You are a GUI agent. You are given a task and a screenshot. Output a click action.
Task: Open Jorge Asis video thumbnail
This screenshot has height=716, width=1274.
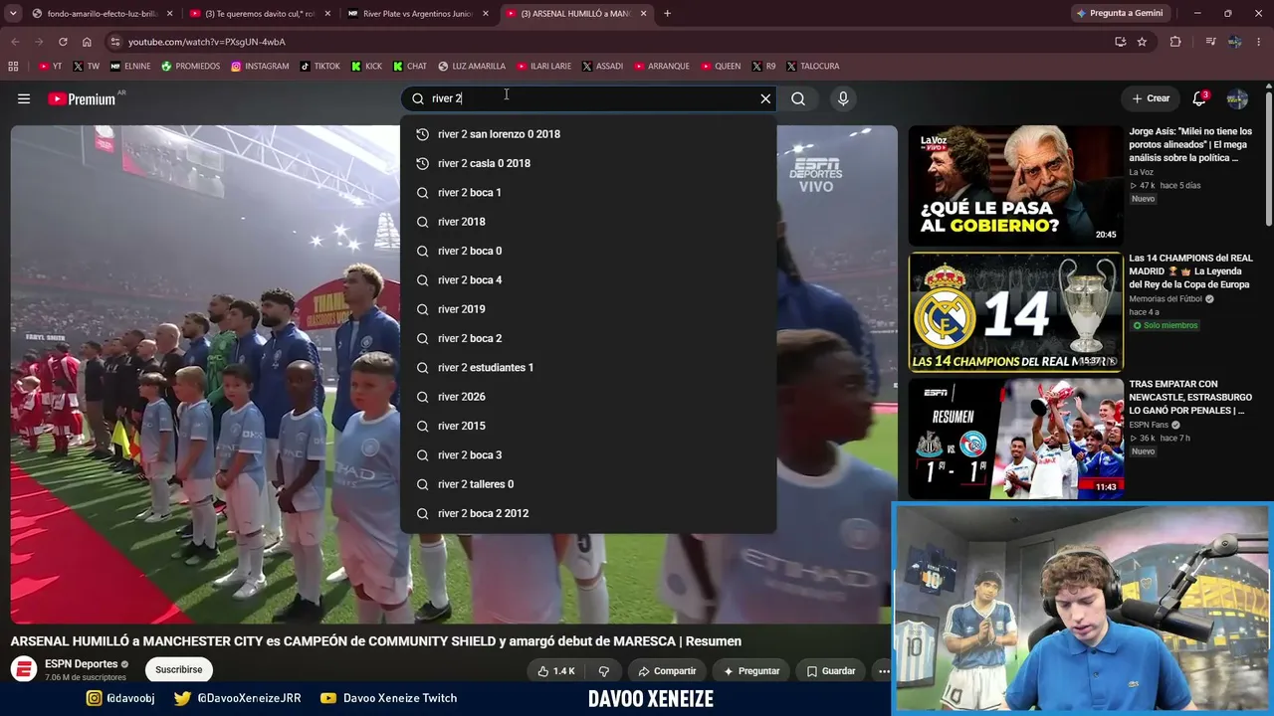coord(1015,186)
